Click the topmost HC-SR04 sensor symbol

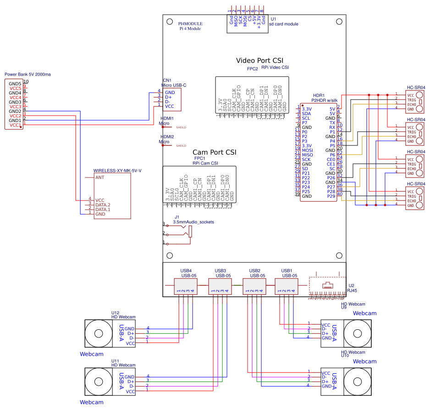tap(415, 101)
